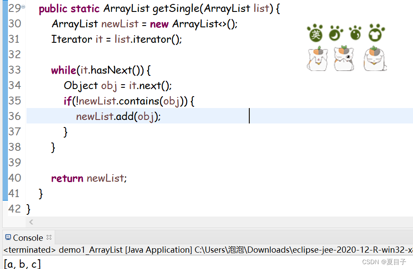This screenshot has width=413, height=269.
Task: Close the Console view tab
Action: click(x=49, y=237)
